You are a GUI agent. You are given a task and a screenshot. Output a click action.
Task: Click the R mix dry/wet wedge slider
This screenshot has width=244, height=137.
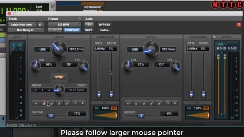coord(197,115)
